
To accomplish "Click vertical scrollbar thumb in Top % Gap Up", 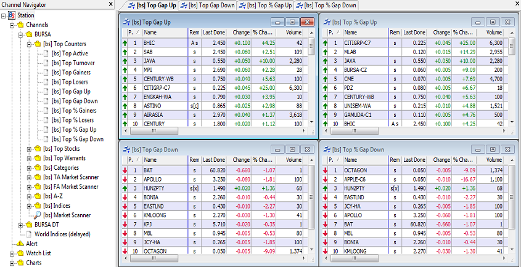I will (x=512, y=46).
